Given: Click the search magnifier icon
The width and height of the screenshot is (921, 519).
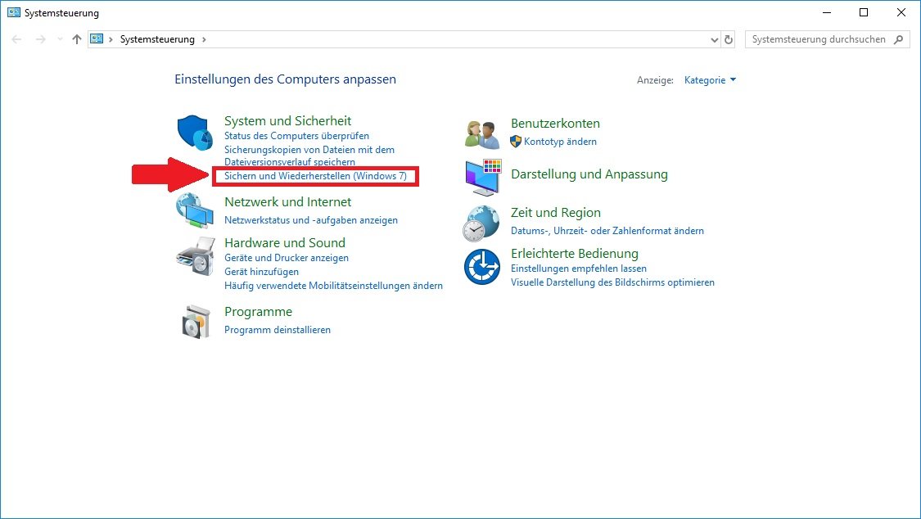Looking at the screenshot, I should coord(898,39).
